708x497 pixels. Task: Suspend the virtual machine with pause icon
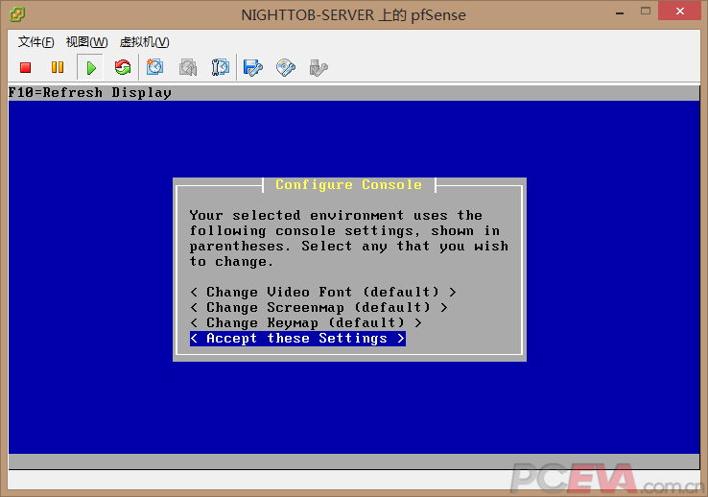(x=58, y=67)
